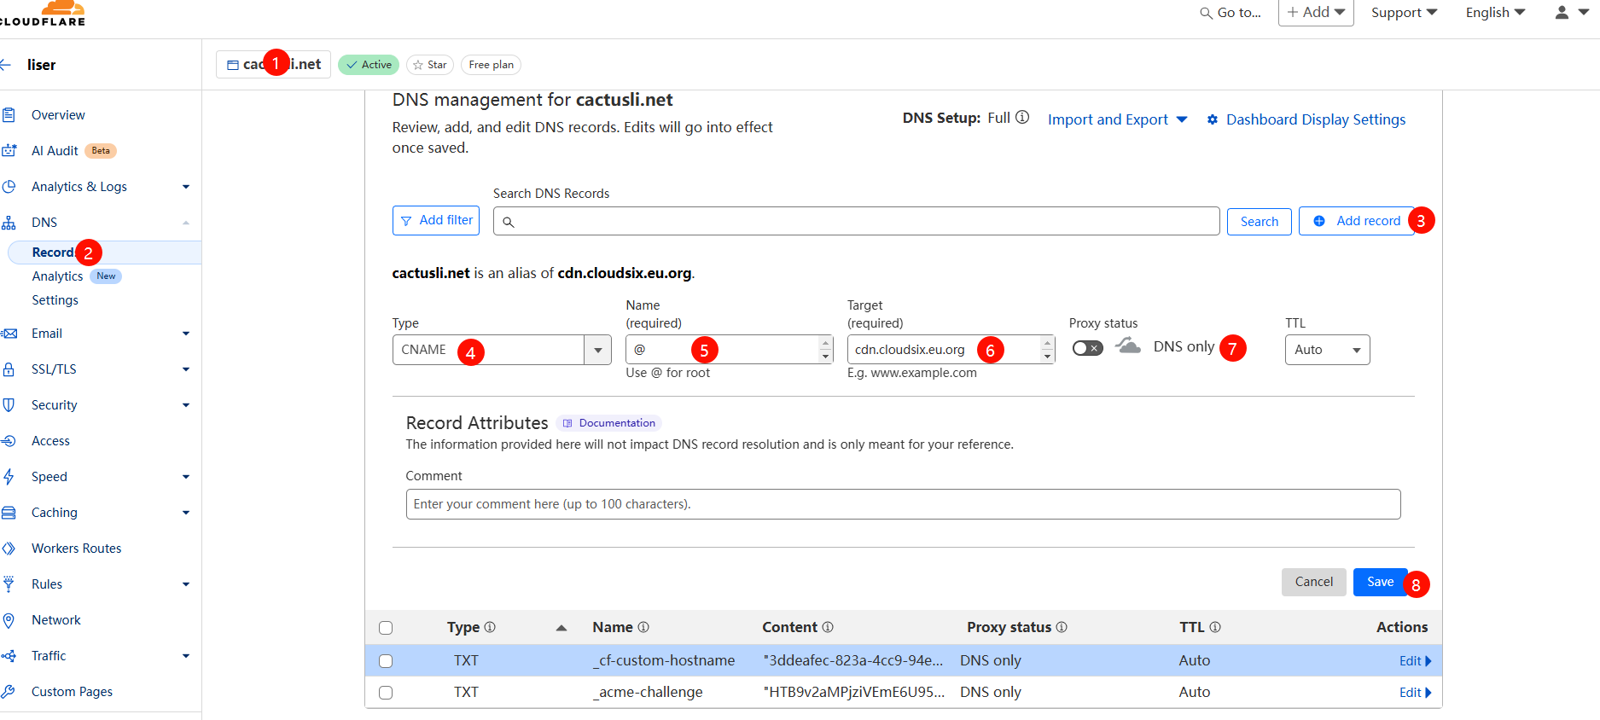The width and height of the screenshot is (1600, 720).
Task: Click the Analytics & Logs chart icon
Action: tap(9, 187)
